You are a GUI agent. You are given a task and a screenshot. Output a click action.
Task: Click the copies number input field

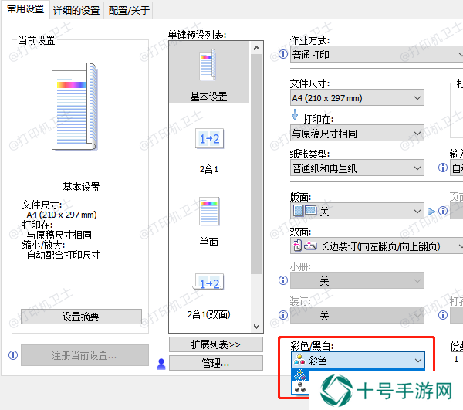[457, 360]
